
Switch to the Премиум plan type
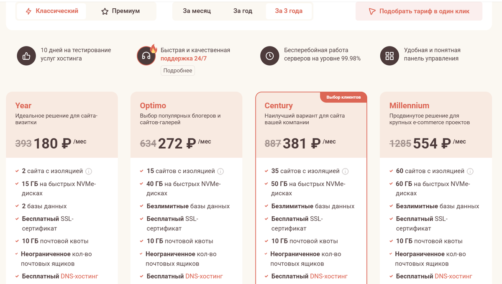(120, 11)
